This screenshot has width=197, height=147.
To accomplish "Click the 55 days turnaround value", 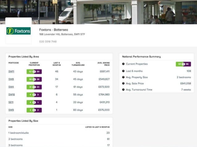I will [78, 95].
